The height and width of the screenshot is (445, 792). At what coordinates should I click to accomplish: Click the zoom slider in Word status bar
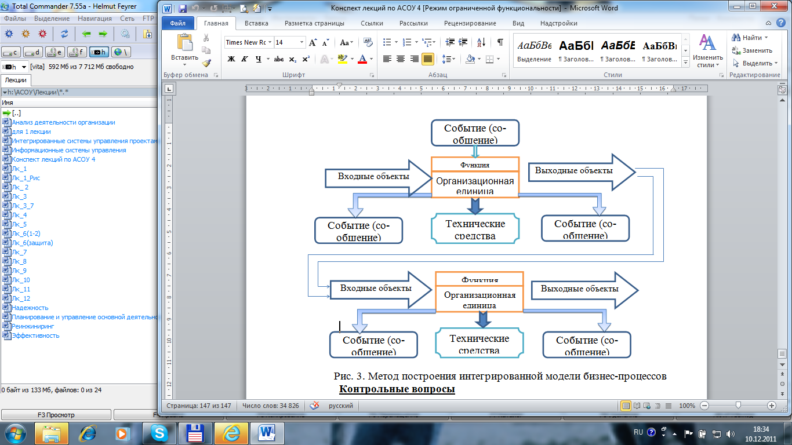(738, 406)
